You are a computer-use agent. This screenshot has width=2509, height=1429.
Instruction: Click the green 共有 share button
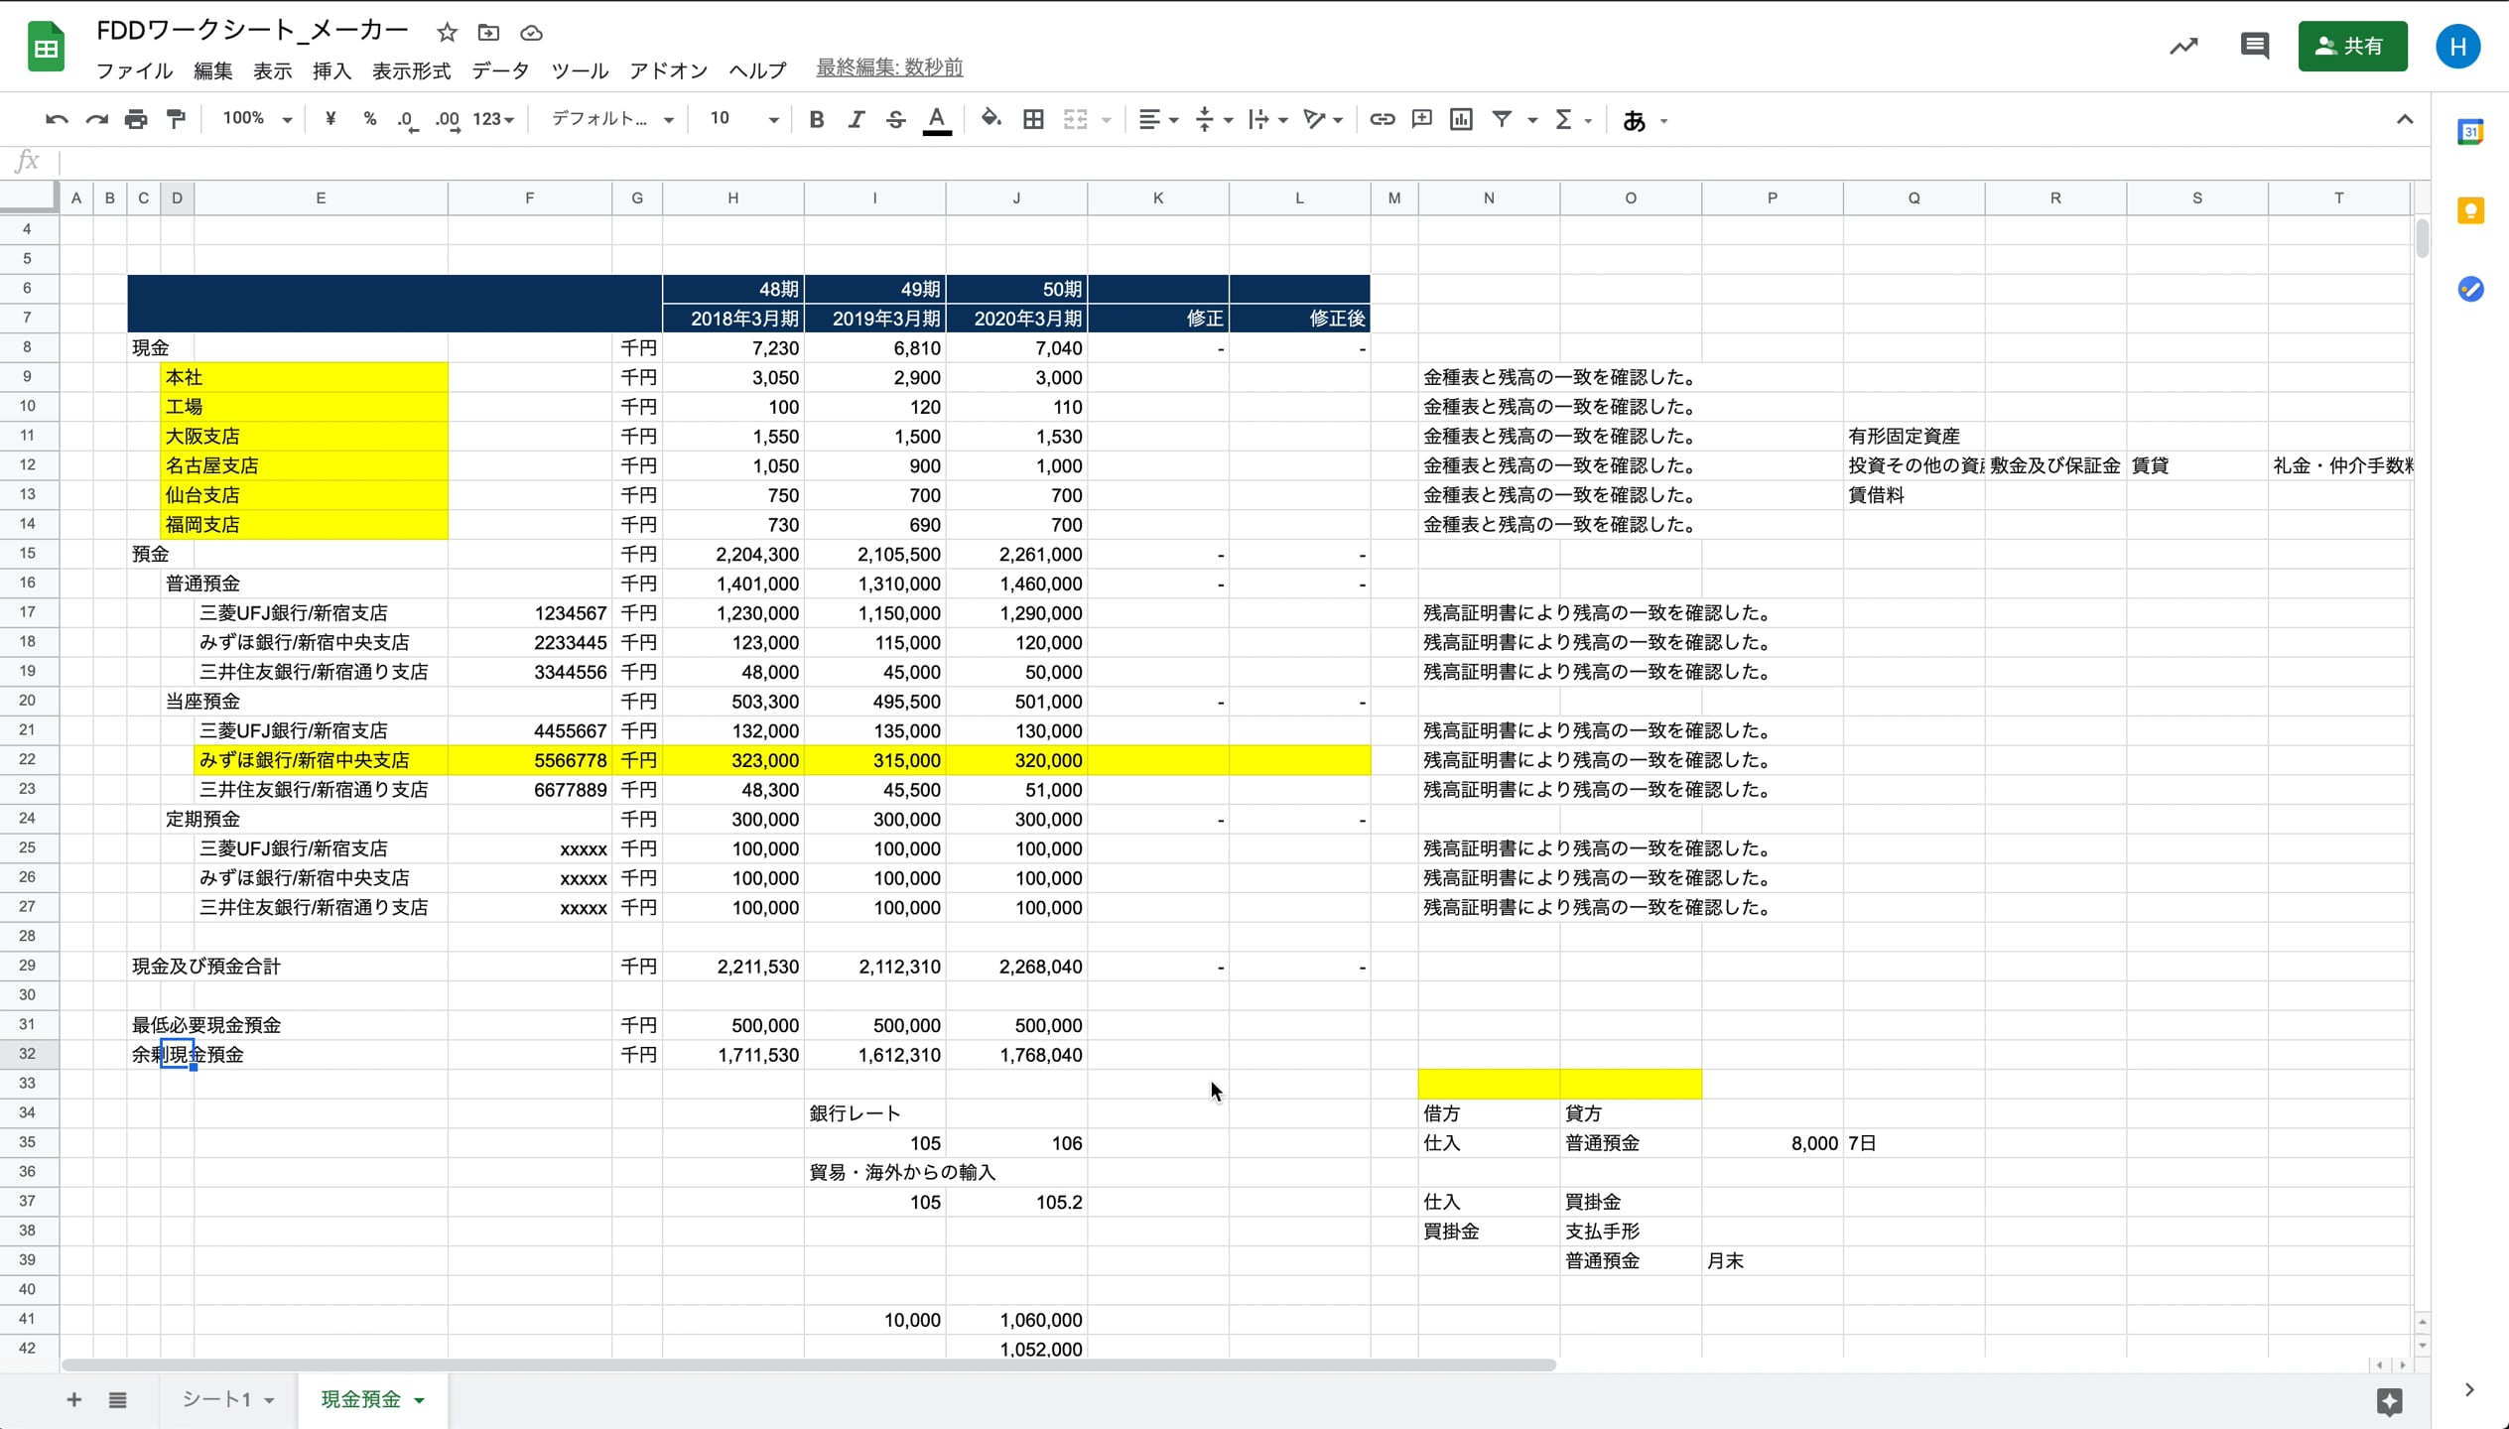(x=2351, y=46)
